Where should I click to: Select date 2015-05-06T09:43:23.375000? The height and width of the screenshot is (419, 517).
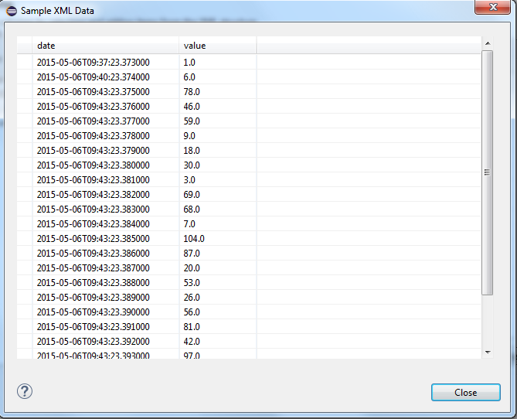[x=94, y=92]
